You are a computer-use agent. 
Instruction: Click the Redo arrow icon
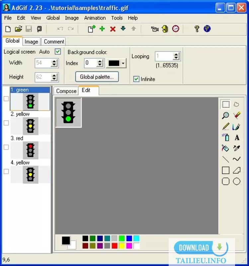pos(71,29)
